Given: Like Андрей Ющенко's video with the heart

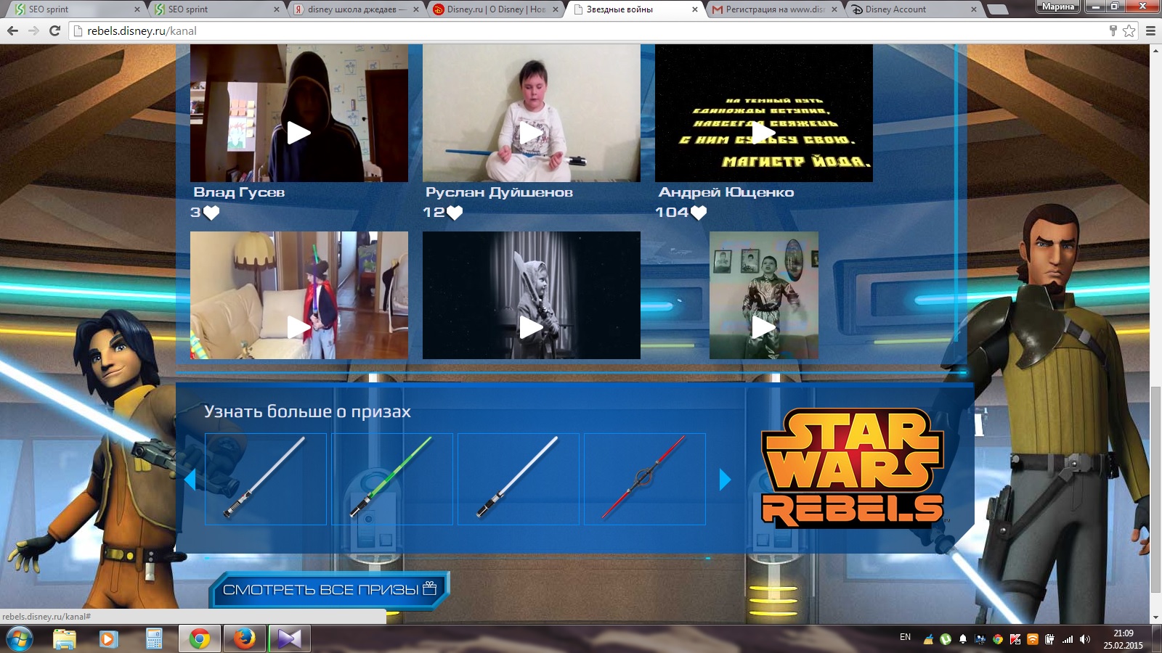Looking at the screenshot, I should pyautogui.click(x=698, y=213).
